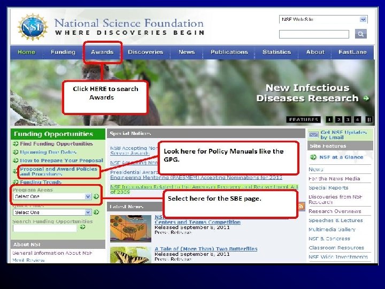385x289 pixels.
Task: Open NSF & Congress link
Action: click(329, 239)
